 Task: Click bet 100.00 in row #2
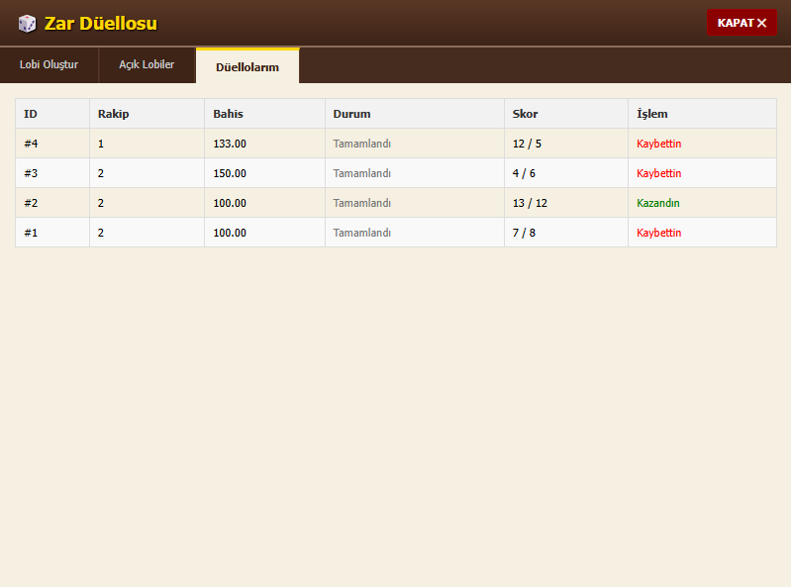point(230,203)
